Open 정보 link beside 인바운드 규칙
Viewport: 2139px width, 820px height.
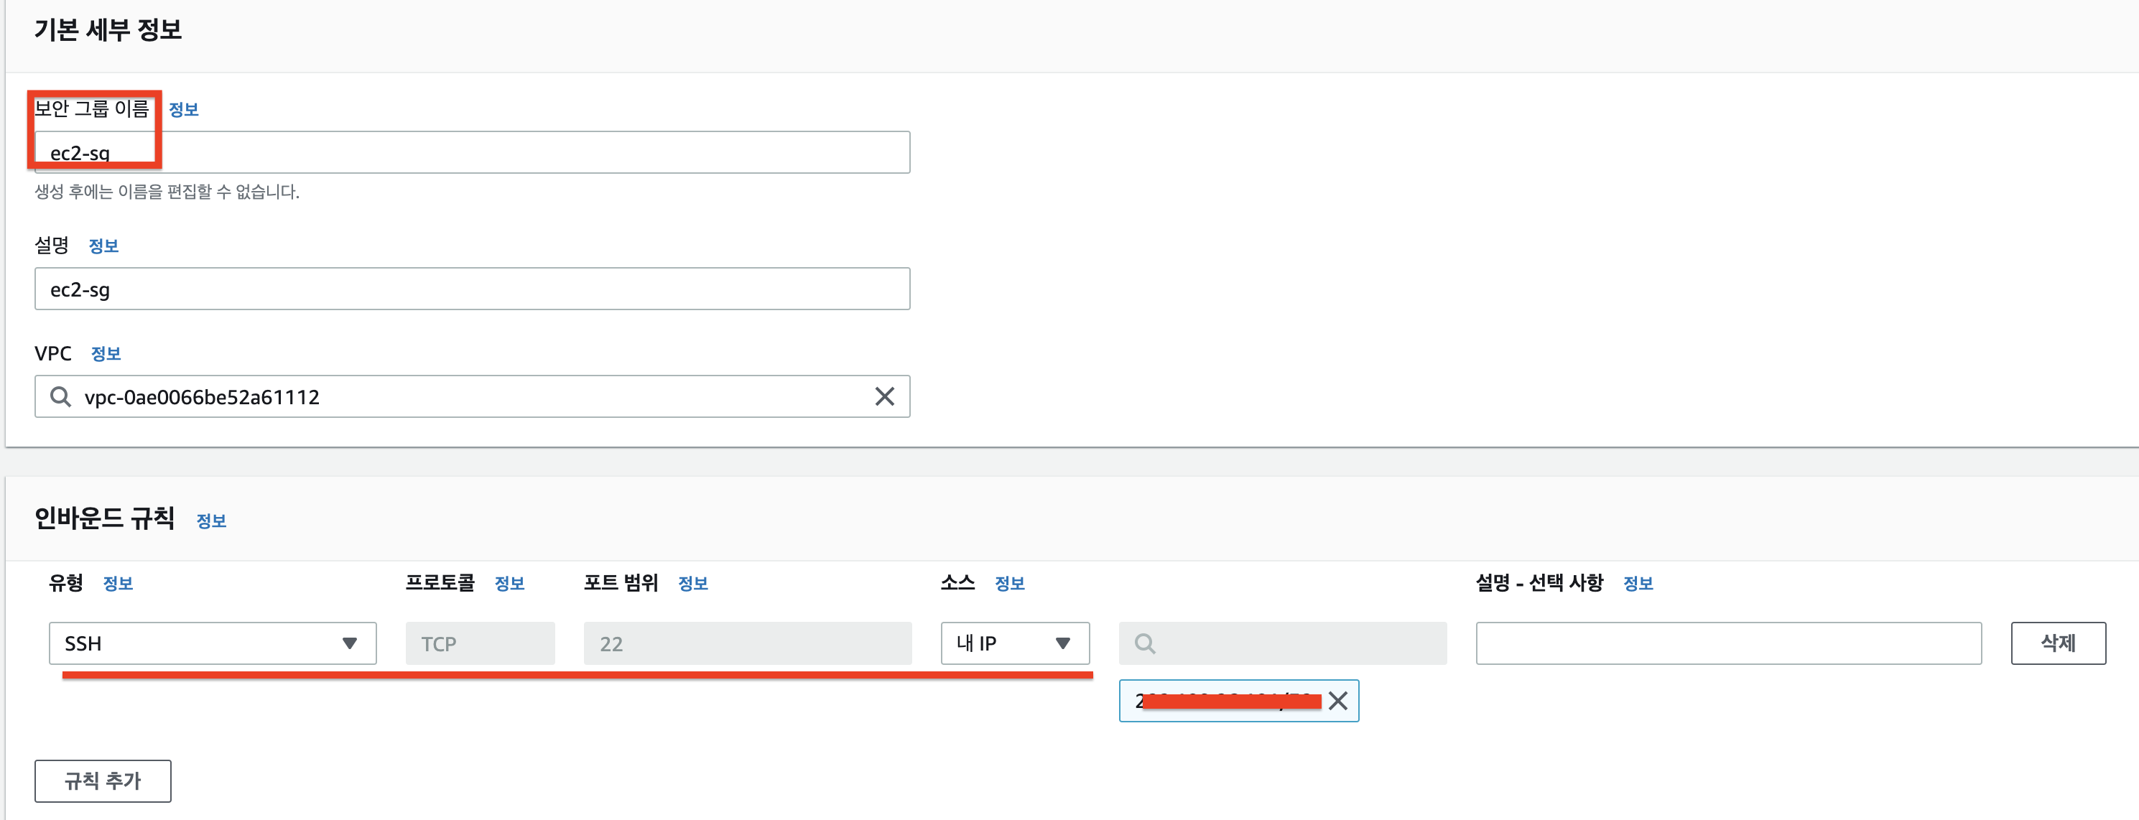coord(211,521)
